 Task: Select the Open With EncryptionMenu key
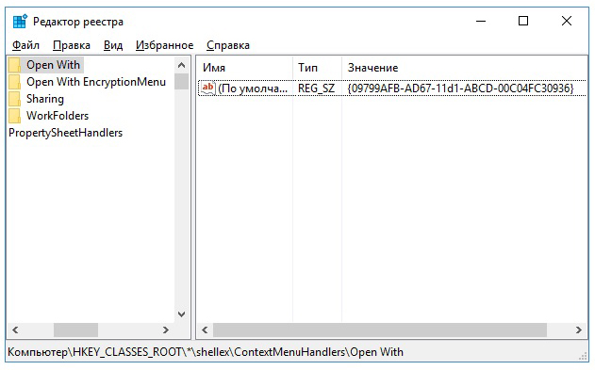[96, 82]
